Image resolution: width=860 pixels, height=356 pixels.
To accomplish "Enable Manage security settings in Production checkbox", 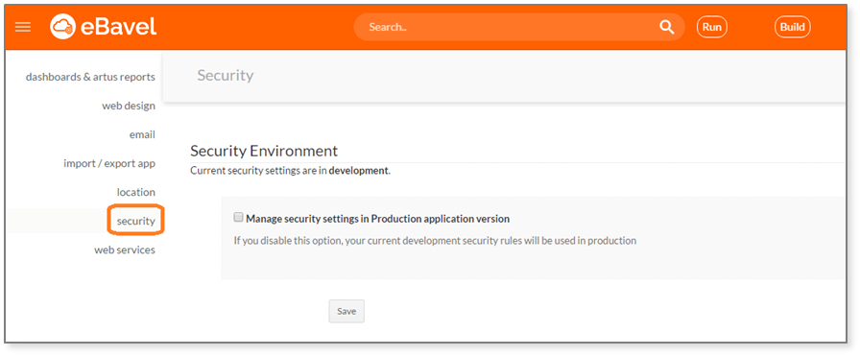I will pyautogui.click(x=238, y=217).
